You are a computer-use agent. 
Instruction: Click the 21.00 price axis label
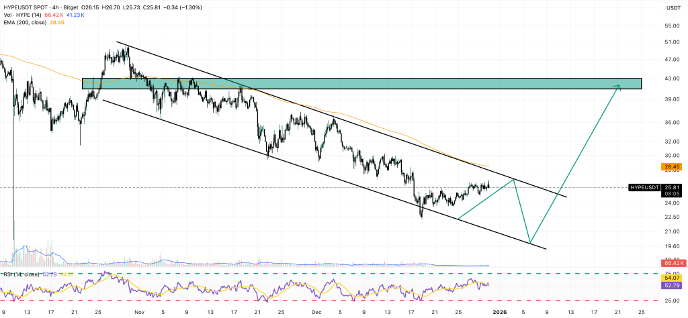(x=673, y=231)
